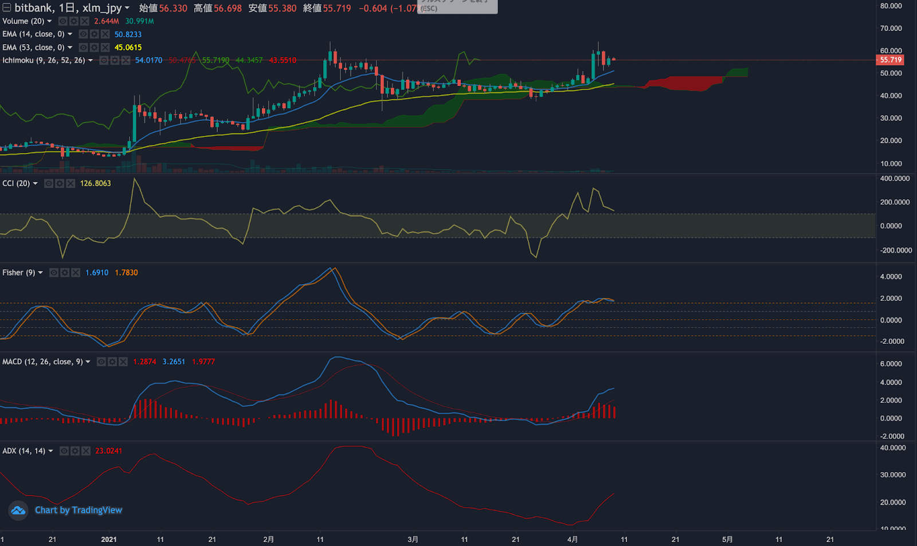Toggle visibility of the Fisher indicator
This screenshot has width=917, height=546.
(x=54, y=273)
